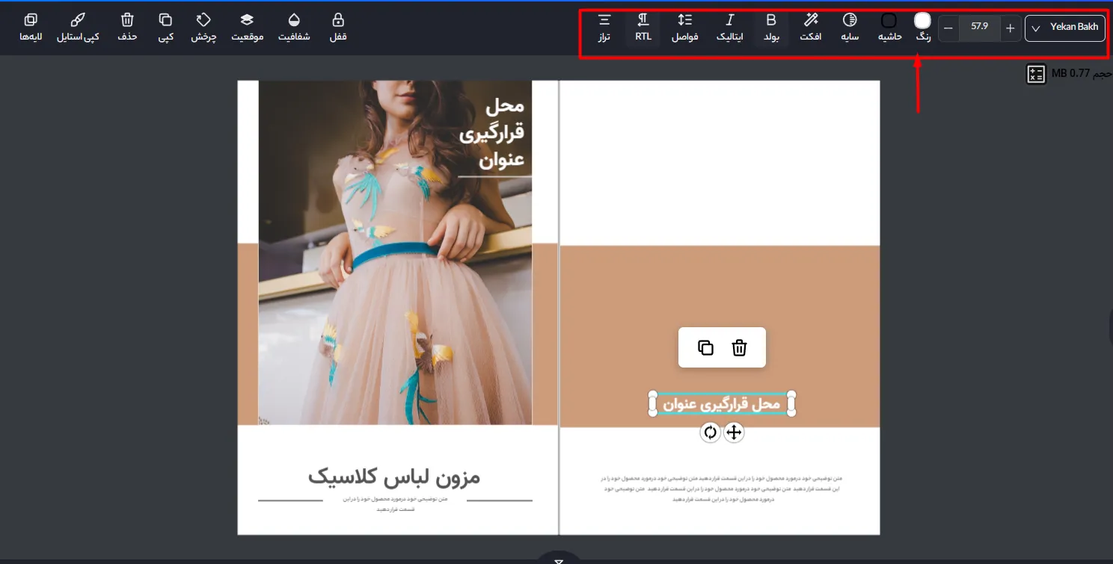Open line Spacing (فواصل) settings

tap(684, 28)
